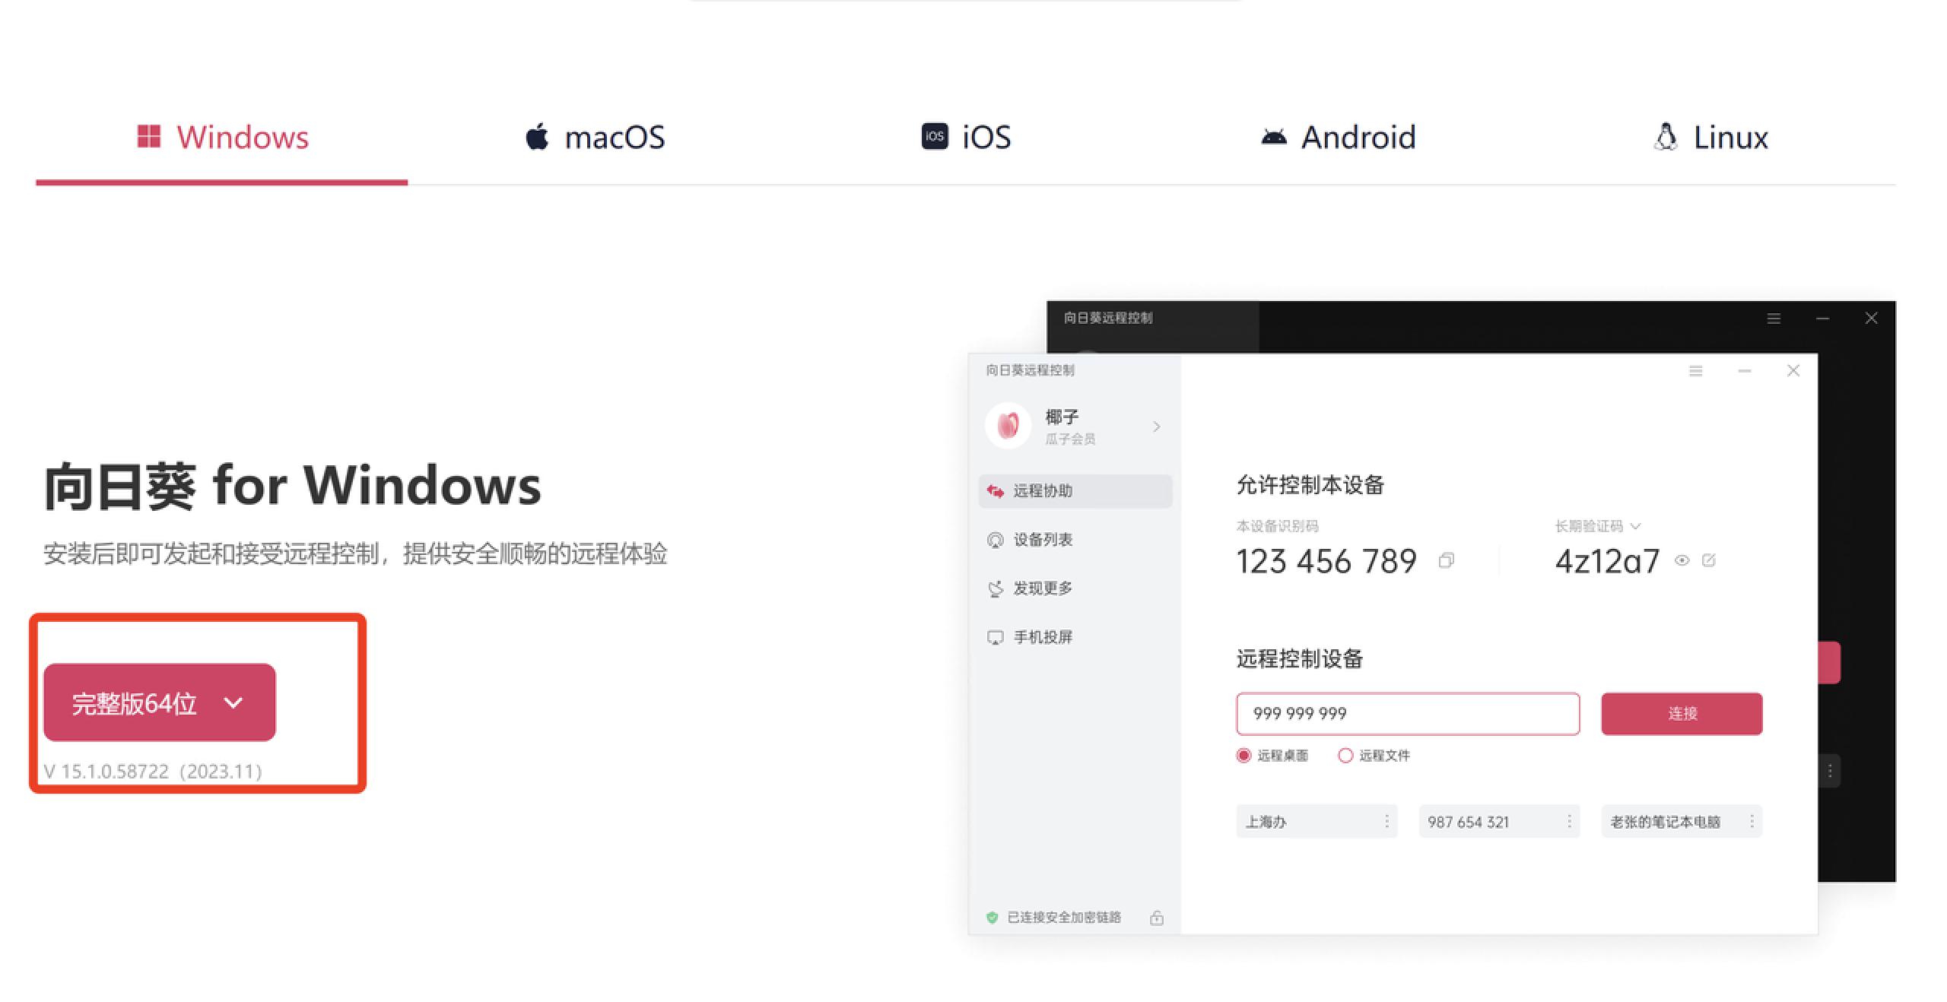Image resolution: width=1947 pixels, height=1002 pixels.
Task: Open the 上海办 recent device
Action: [x=1317, y=822]
